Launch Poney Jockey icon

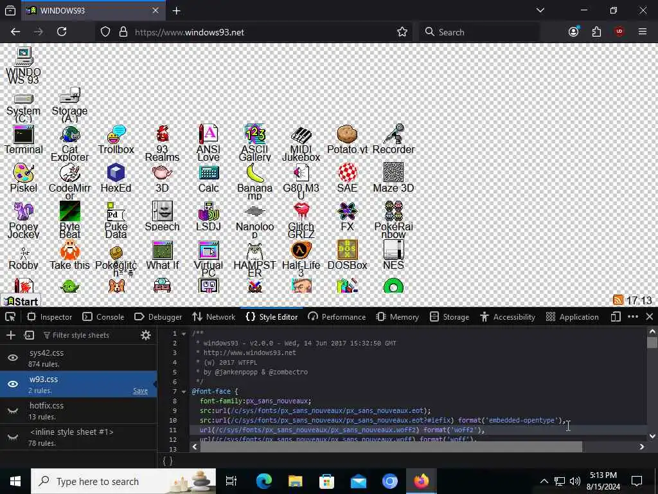click(24, 221)
